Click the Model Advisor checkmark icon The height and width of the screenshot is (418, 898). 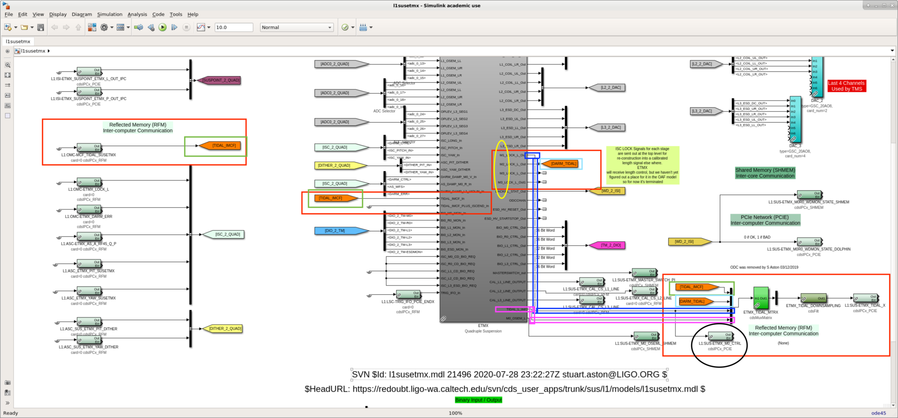click(x=345, y=27)
